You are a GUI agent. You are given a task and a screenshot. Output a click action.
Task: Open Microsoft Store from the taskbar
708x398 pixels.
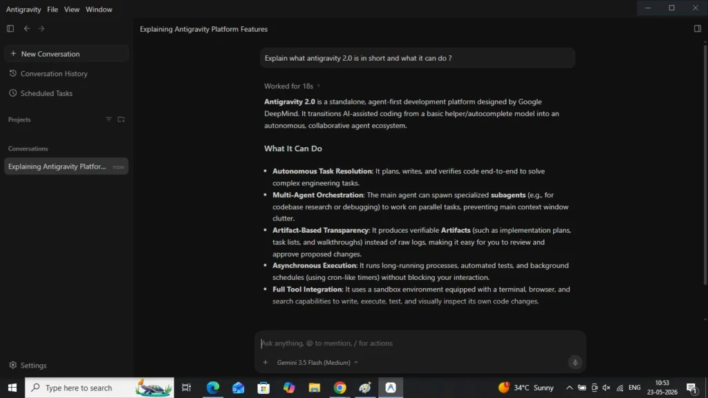click(263, 388)
